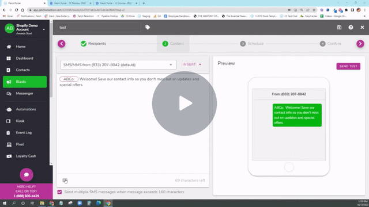369x207 pixels.
Task: Play the video with the center play button
Action: pos(184,103)
